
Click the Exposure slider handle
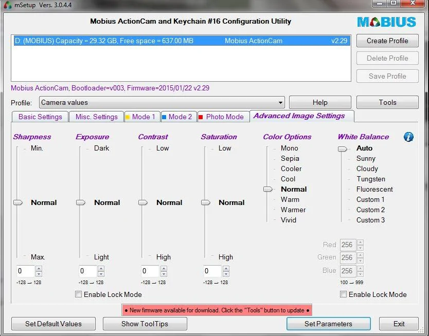click(80, 202)
